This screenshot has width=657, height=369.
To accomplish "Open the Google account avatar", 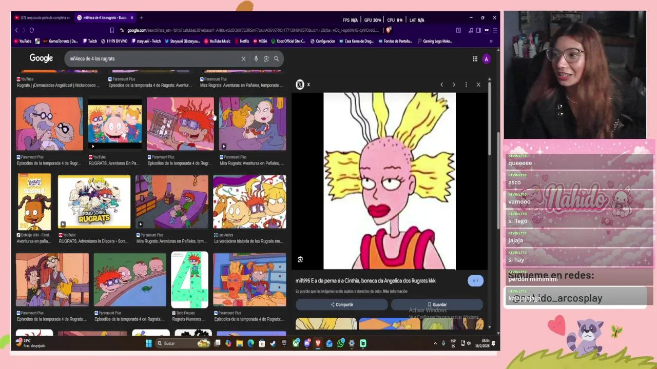I will coord(486,59).
